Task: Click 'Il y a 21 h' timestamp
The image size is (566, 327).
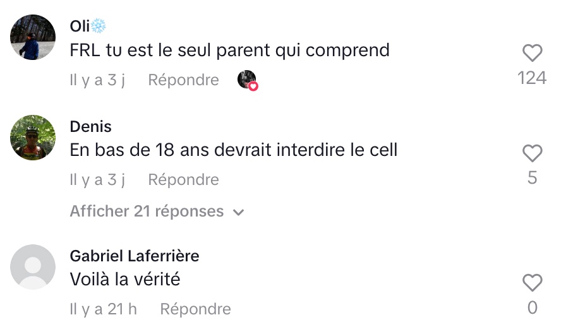Action: 103,309
